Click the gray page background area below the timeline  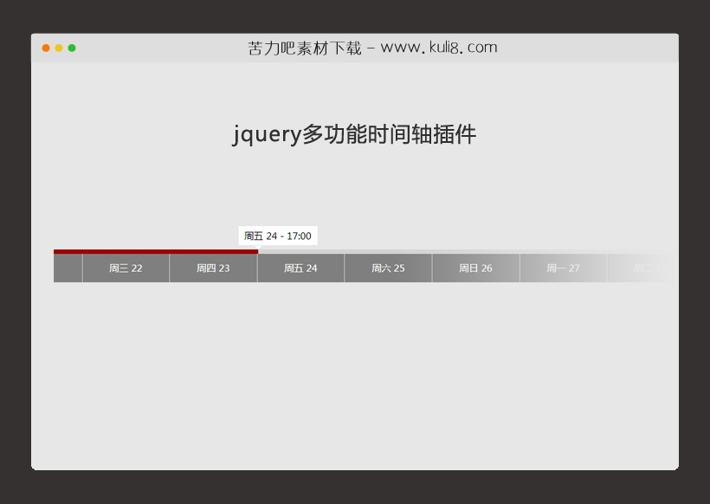355,372
